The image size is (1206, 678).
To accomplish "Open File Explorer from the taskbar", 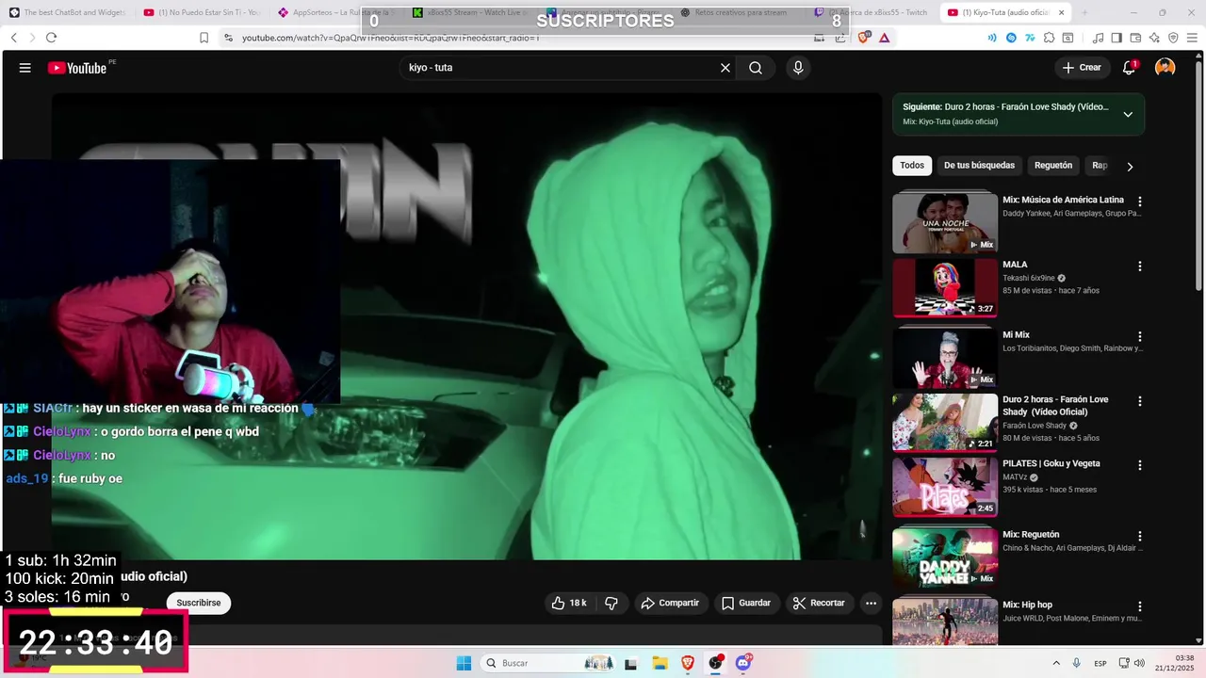I will point(660,663).
